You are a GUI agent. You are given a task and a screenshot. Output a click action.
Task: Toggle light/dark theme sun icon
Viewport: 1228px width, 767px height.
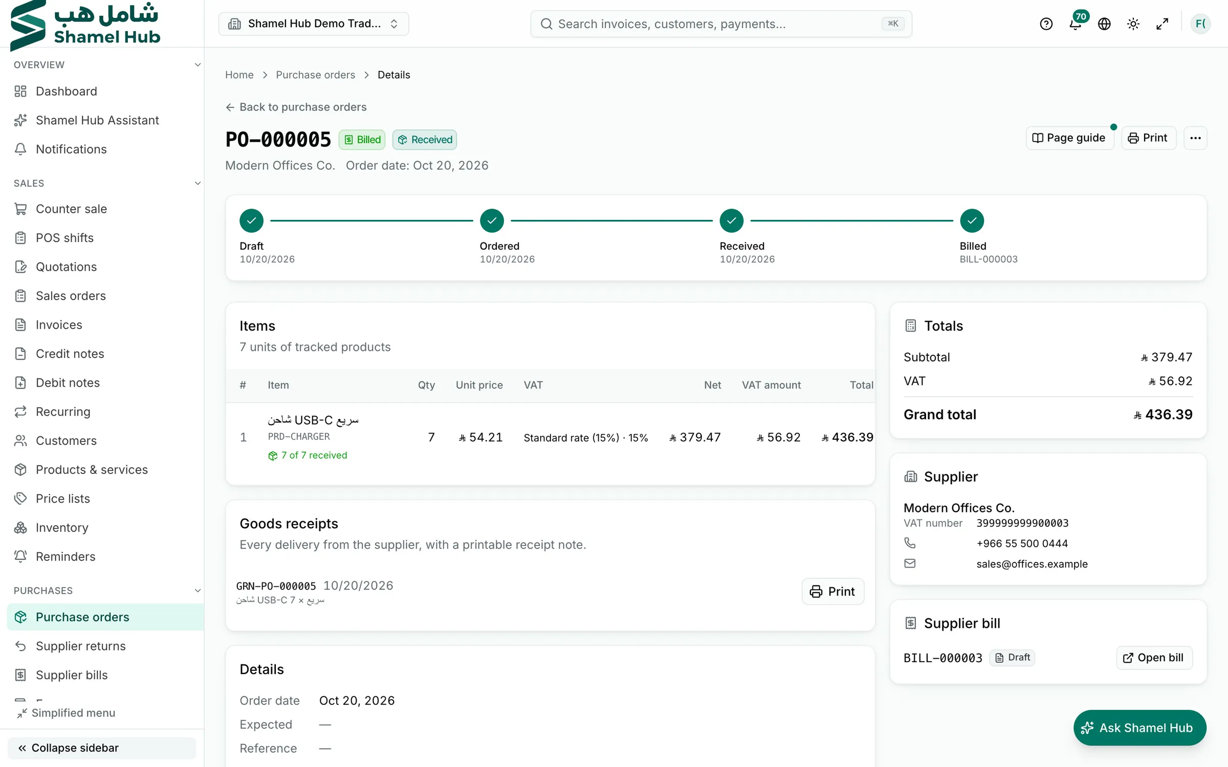pos(1133,24)
